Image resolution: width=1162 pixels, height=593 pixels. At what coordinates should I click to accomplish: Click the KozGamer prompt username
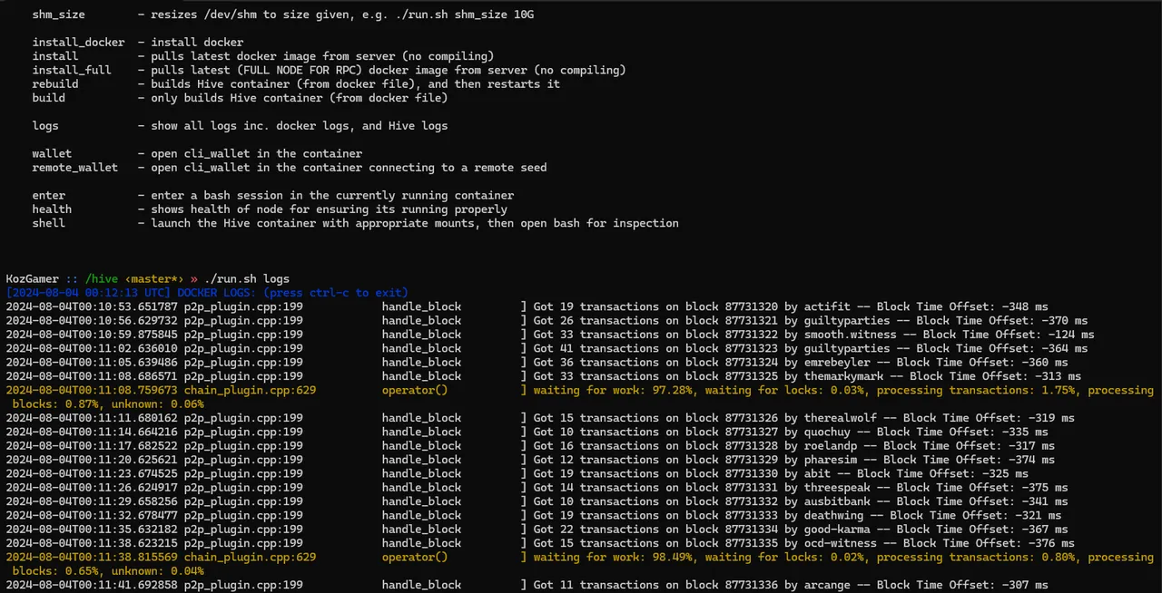(33, 279)
